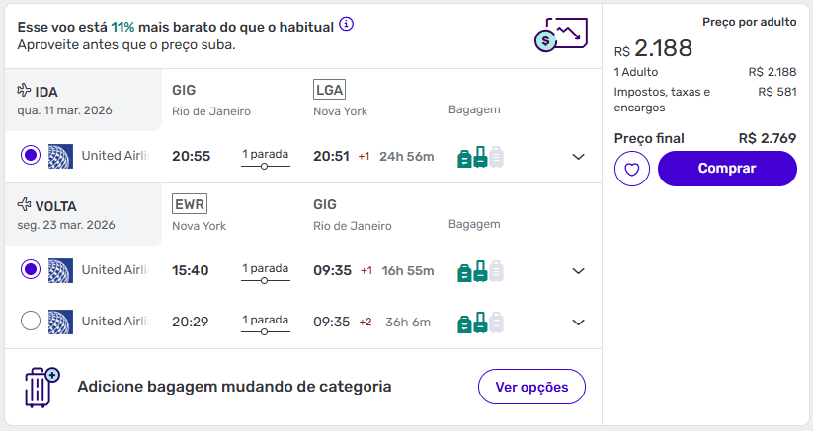Select the 20:55 outbound flight radio button

pyautogui.click(x=31, y=155)
